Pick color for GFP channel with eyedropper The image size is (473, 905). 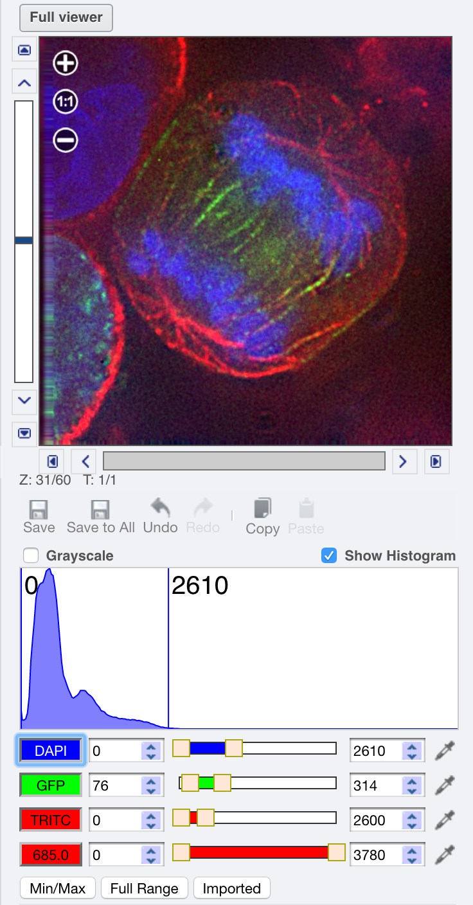pyautogui.click(x=445, y=785)
